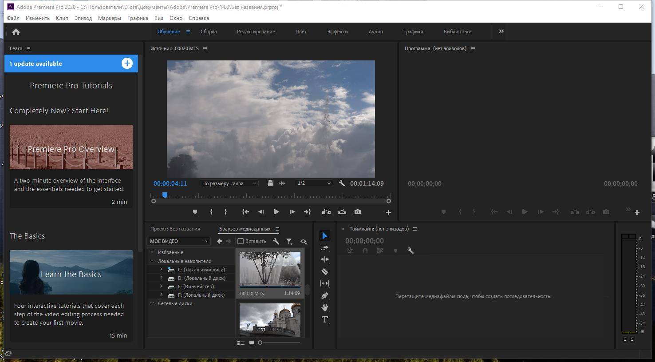Click the 1 update available banner
Screen dimensions: 655x362
[x=71, y=64]
